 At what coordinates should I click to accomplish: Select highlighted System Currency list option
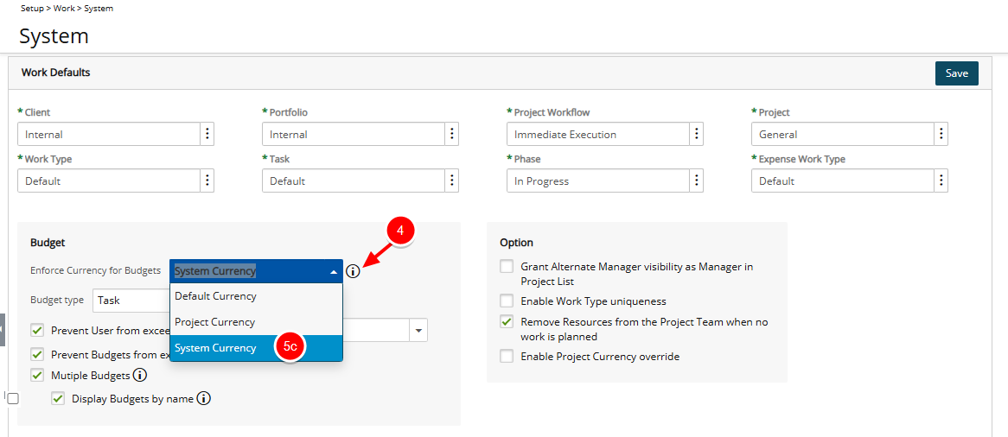point(257,348)
